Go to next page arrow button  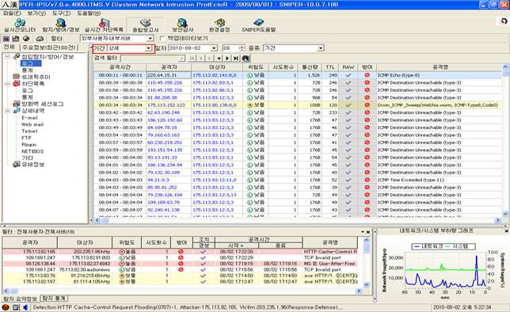point(219,59)
